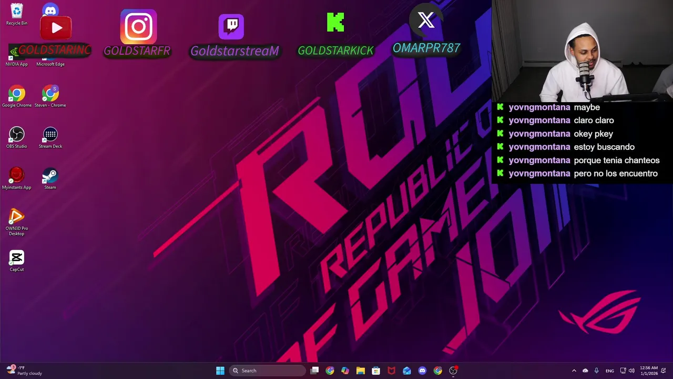Screen dimensions: 673x379
Task: Open the notification bell icon
Action: (665, 371)
